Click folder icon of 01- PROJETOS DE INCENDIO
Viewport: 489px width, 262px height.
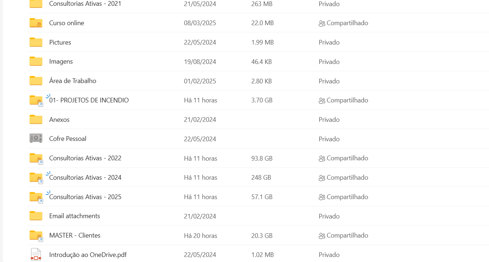(x=36, y=100)
